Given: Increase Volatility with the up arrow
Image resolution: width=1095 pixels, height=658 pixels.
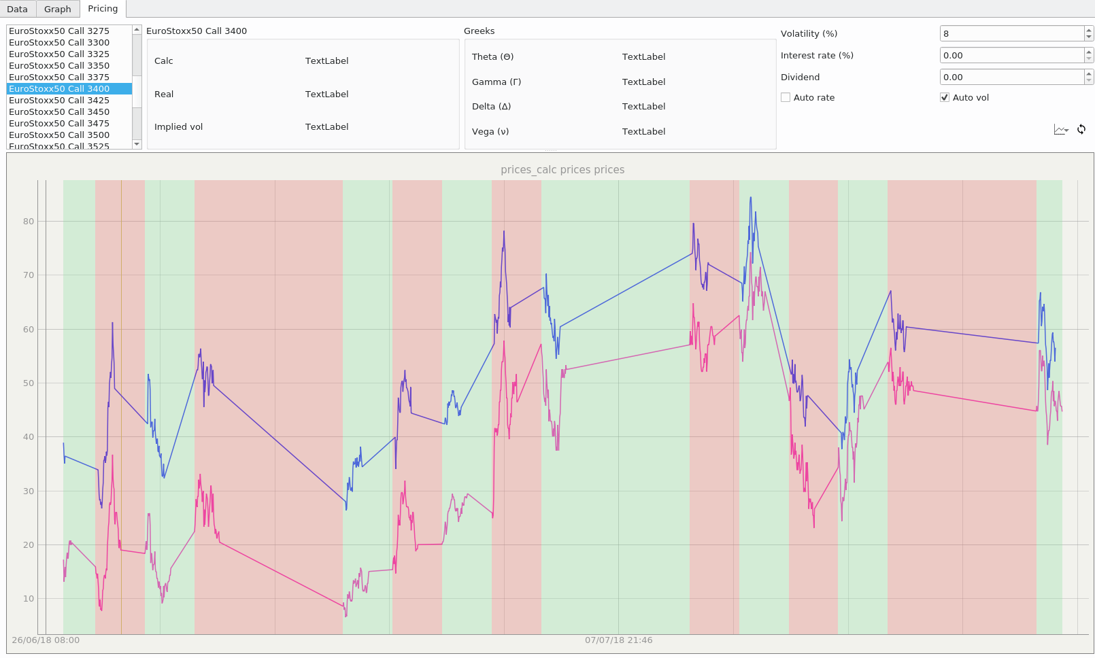Looking at the screenshot, I should tap(1089, 30).
